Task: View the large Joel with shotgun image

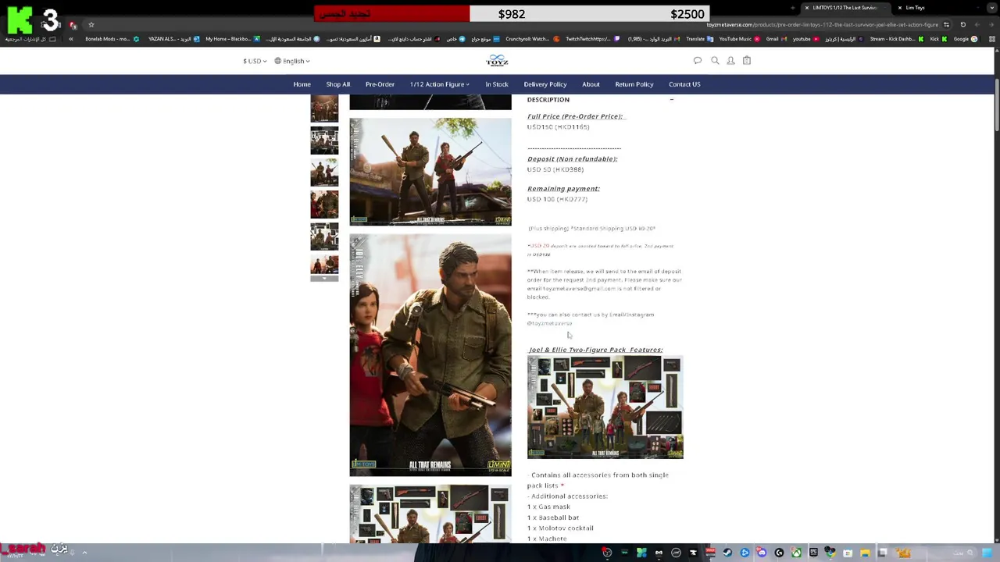Action: coord(430,355)
